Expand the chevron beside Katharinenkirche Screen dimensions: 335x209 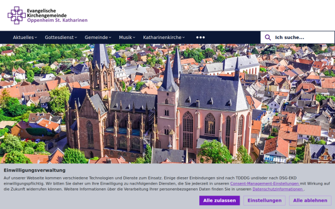click(x=184, y=37)
